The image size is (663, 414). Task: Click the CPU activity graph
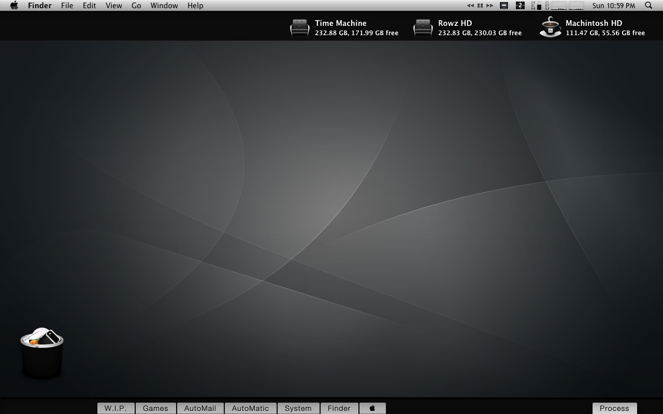(565, 6)
